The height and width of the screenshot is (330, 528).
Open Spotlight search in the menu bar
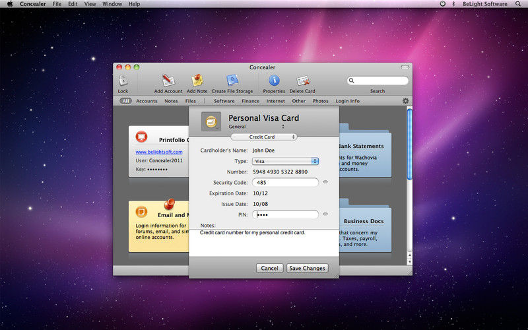coord(517,4)
